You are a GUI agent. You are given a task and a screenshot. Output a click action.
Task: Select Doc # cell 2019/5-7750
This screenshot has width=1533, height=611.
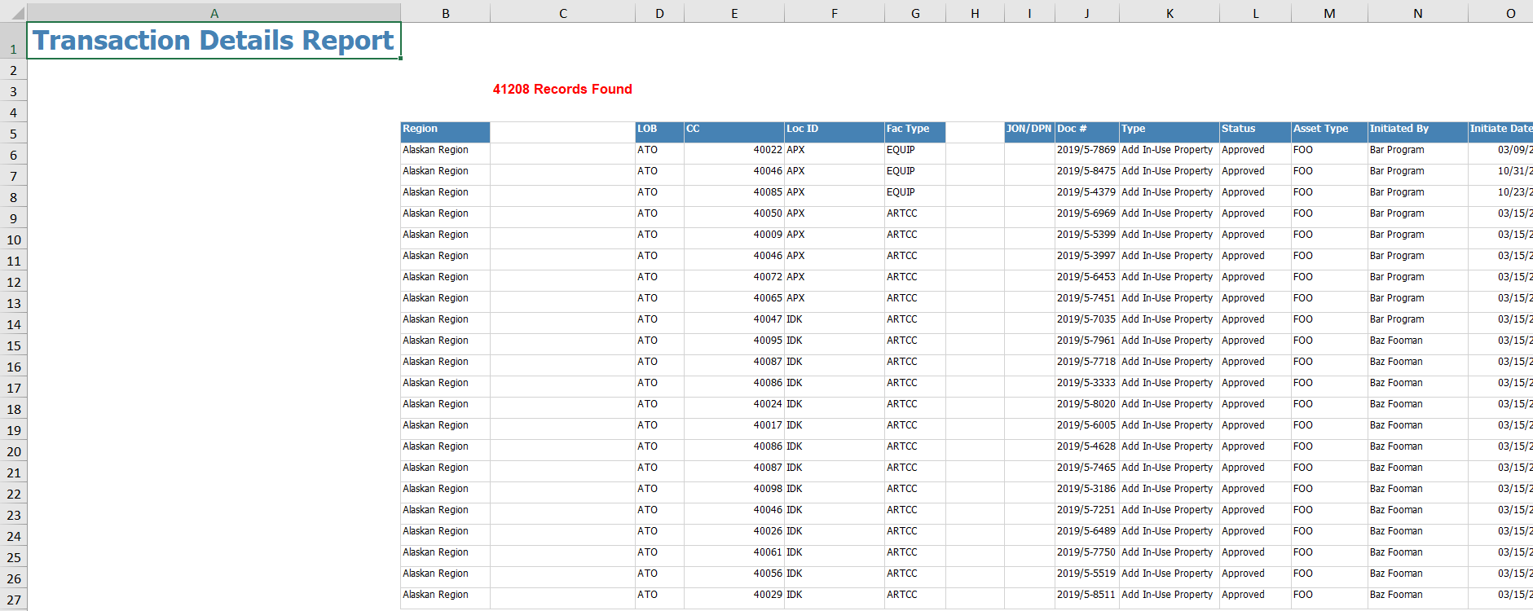1087,556
